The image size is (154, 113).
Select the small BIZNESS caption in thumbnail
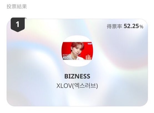65,55
